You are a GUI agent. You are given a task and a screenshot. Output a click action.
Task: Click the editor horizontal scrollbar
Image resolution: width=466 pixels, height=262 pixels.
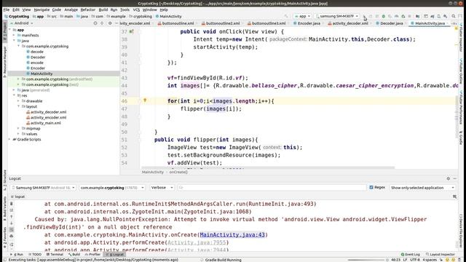tap(268, 168)
